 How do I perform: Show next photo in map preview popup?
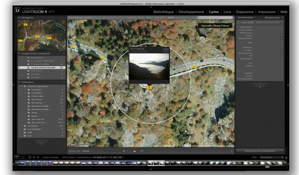coord(168,65)
